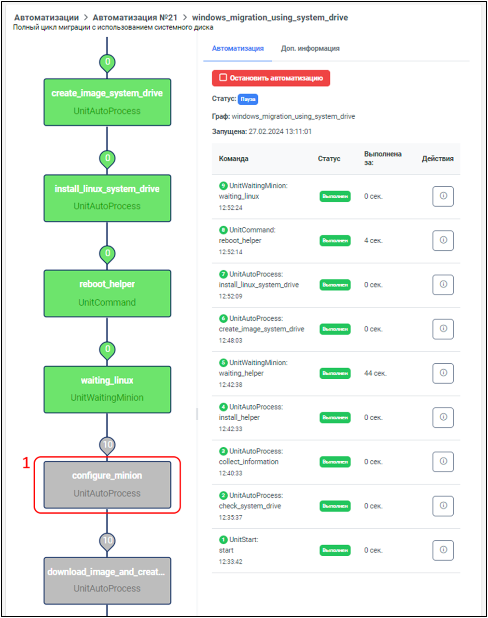Open info for the waiting_linux command row
Viewport: 488px width, 618px height.
point(443,196)
